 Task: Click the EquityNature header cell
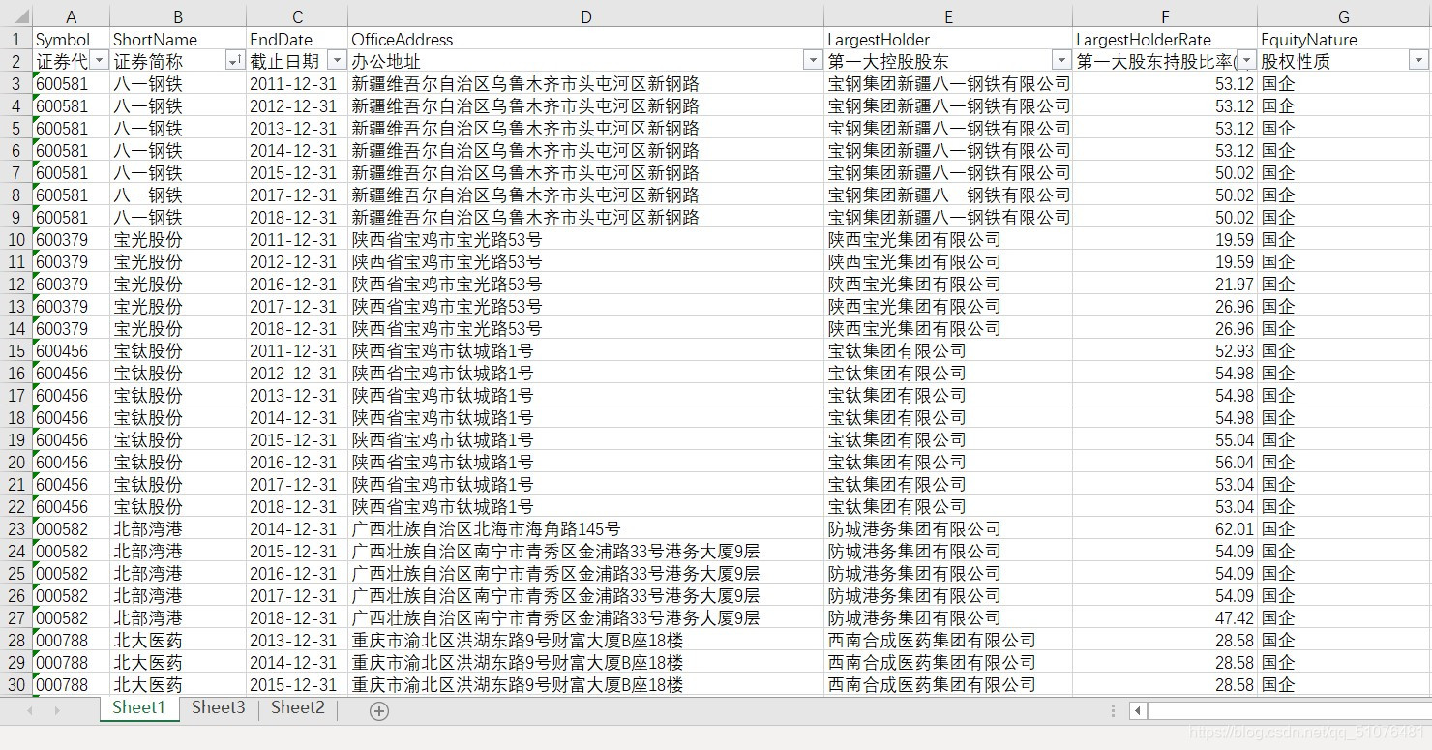(x=1344, y=40)
